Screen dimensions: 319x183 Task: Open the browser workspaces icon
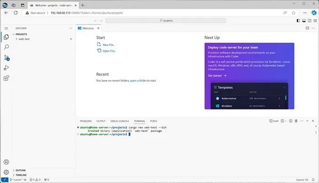[14, 5]
